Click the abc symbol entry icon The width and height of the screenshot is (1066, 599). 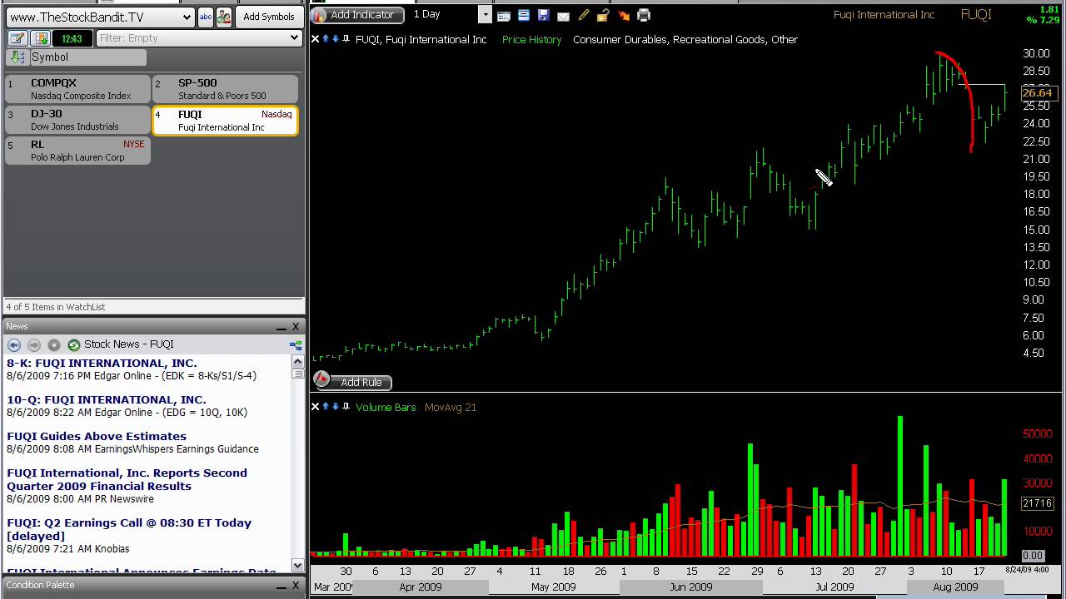pyautogui.click(x=206, y=17)
